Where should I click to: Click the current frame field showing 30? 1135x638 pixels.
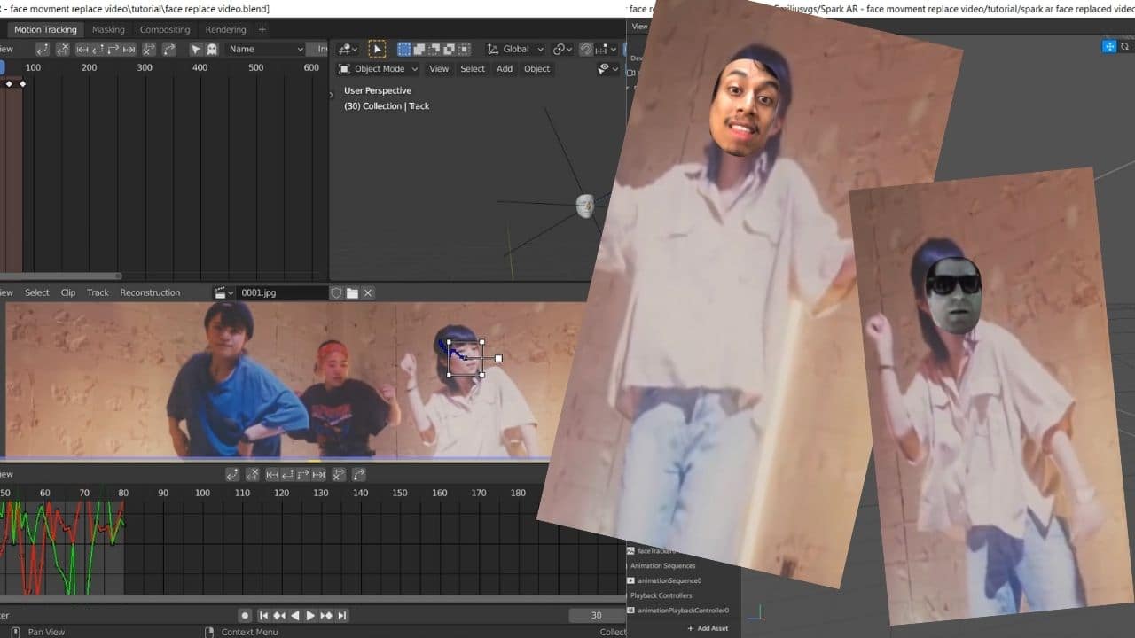(596, 615)
